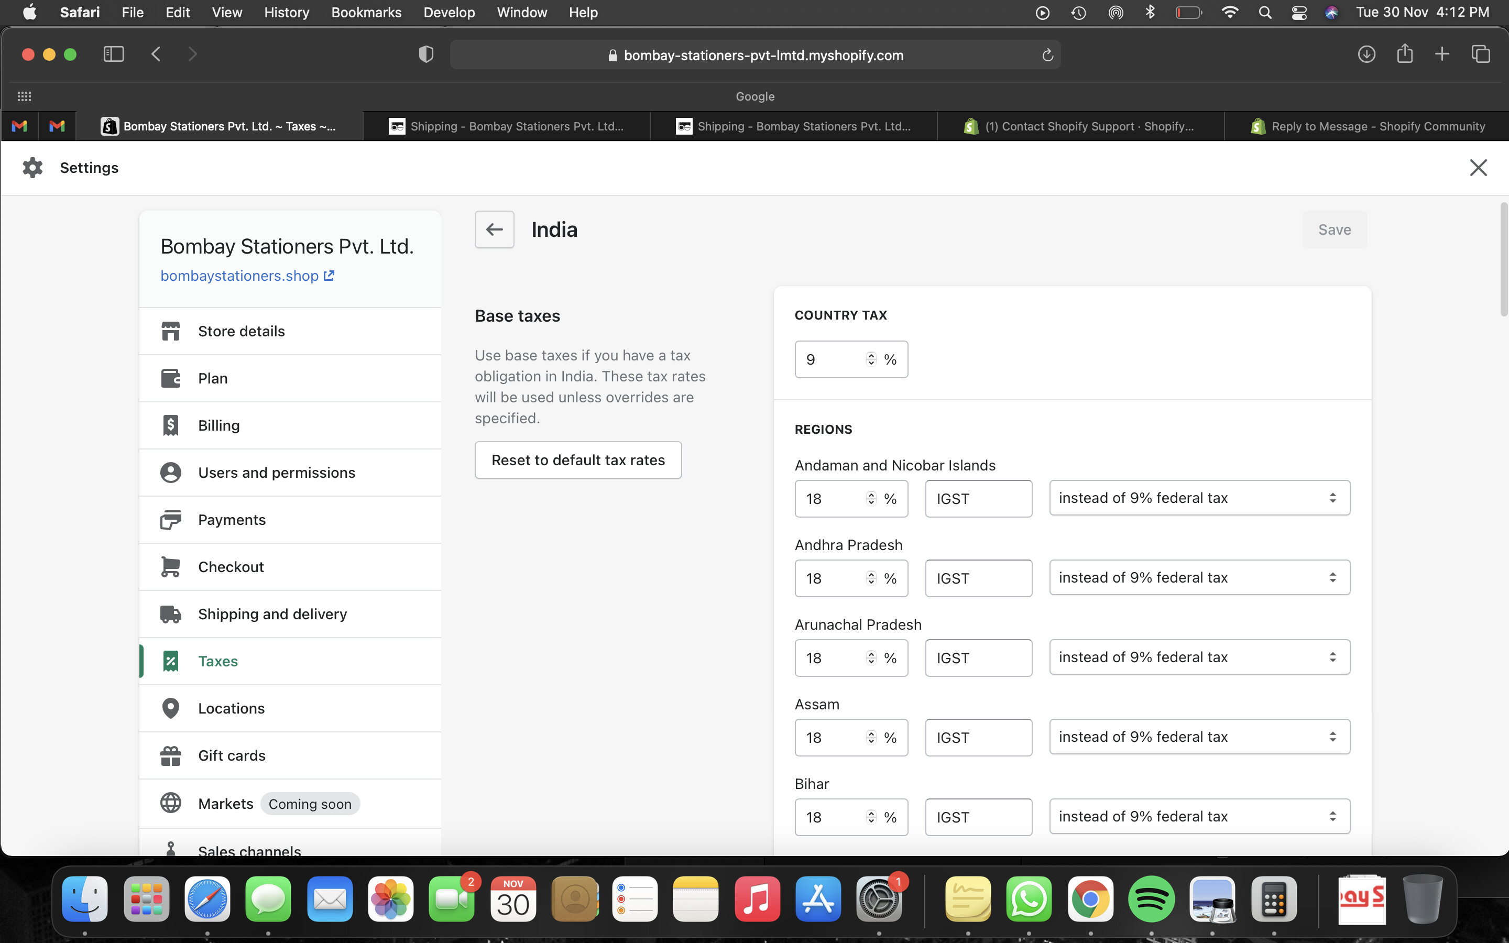Screen dimensions: 1509x943
Task: Adjust Andhra Pradesh tax rate stepper
Action: [871, 578]
